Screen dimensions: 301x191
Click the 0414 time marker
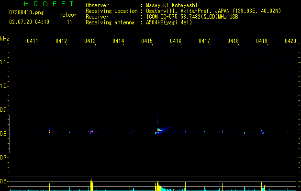point(118,41)
